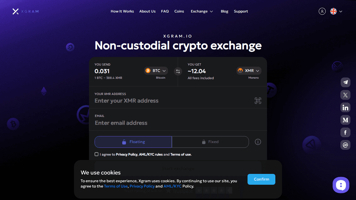The width and height of the screenshot is (356, 200).
Task: Swap the send and get currencies
Action: coord(178,71)
